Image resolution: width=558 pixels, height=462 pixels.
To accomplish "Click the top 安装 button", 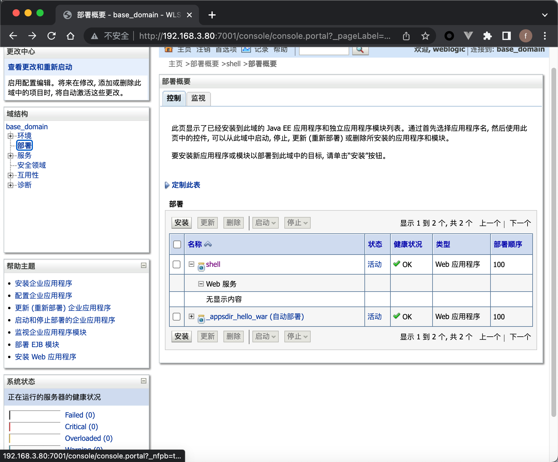I will click(182, 223).
